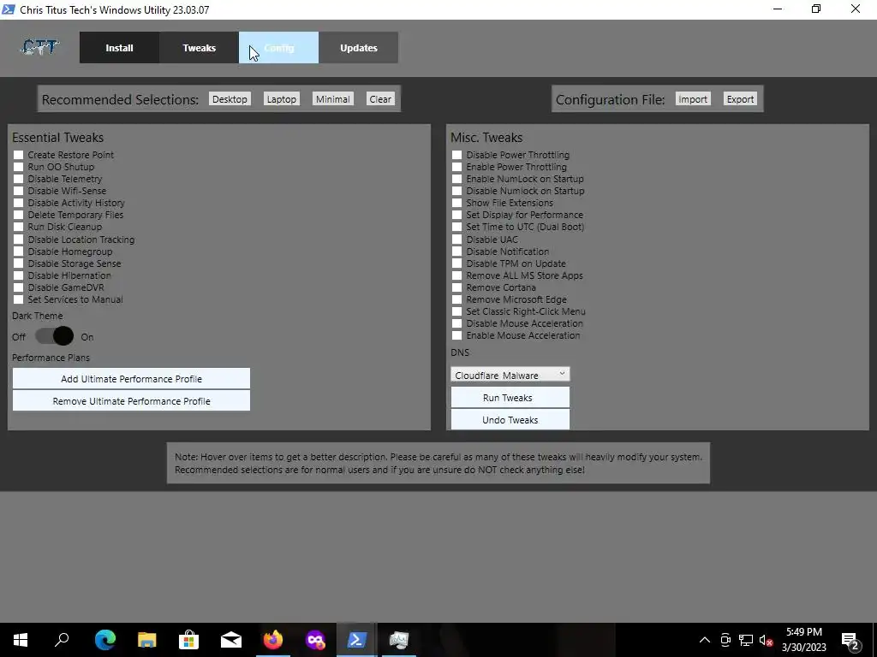Select Remove Cortana checkbox
The width and height of the screenshot is (877, 657).
457,287
